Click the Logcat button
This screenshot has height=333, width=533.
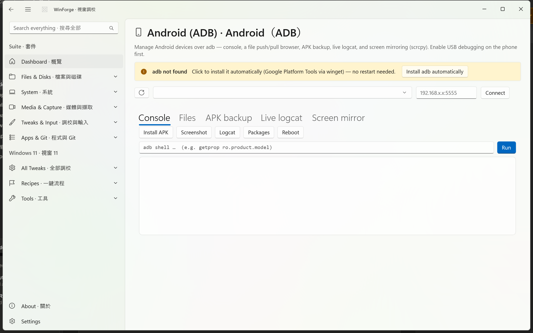click(227, 133)
